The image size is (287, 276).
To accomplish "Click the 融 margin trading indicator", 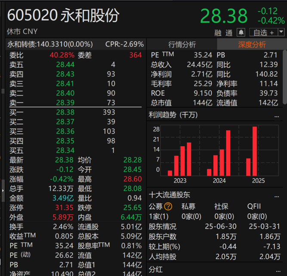I will coord(218,33).
